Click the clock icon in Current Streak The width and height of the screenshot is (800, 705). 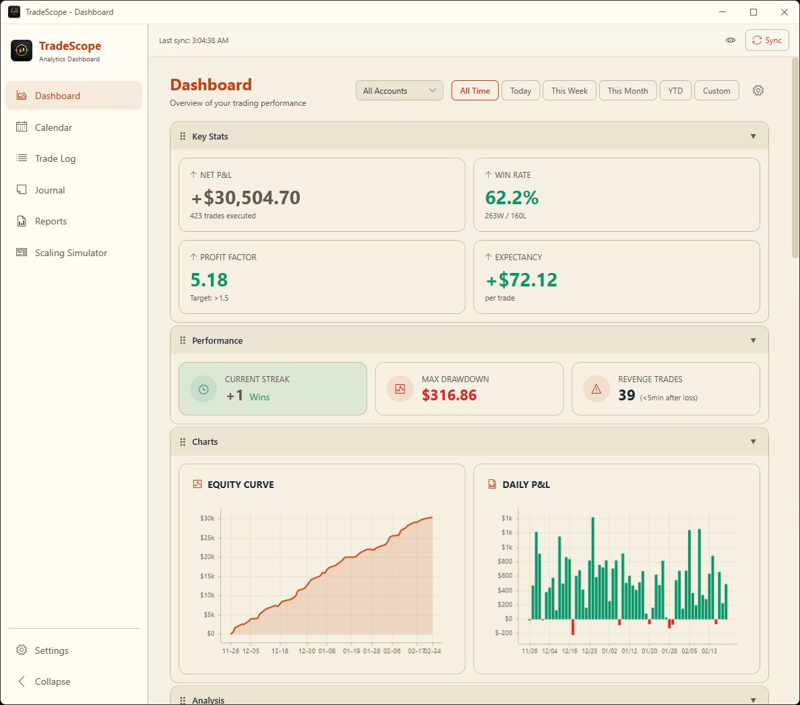[x=203, y=389]
